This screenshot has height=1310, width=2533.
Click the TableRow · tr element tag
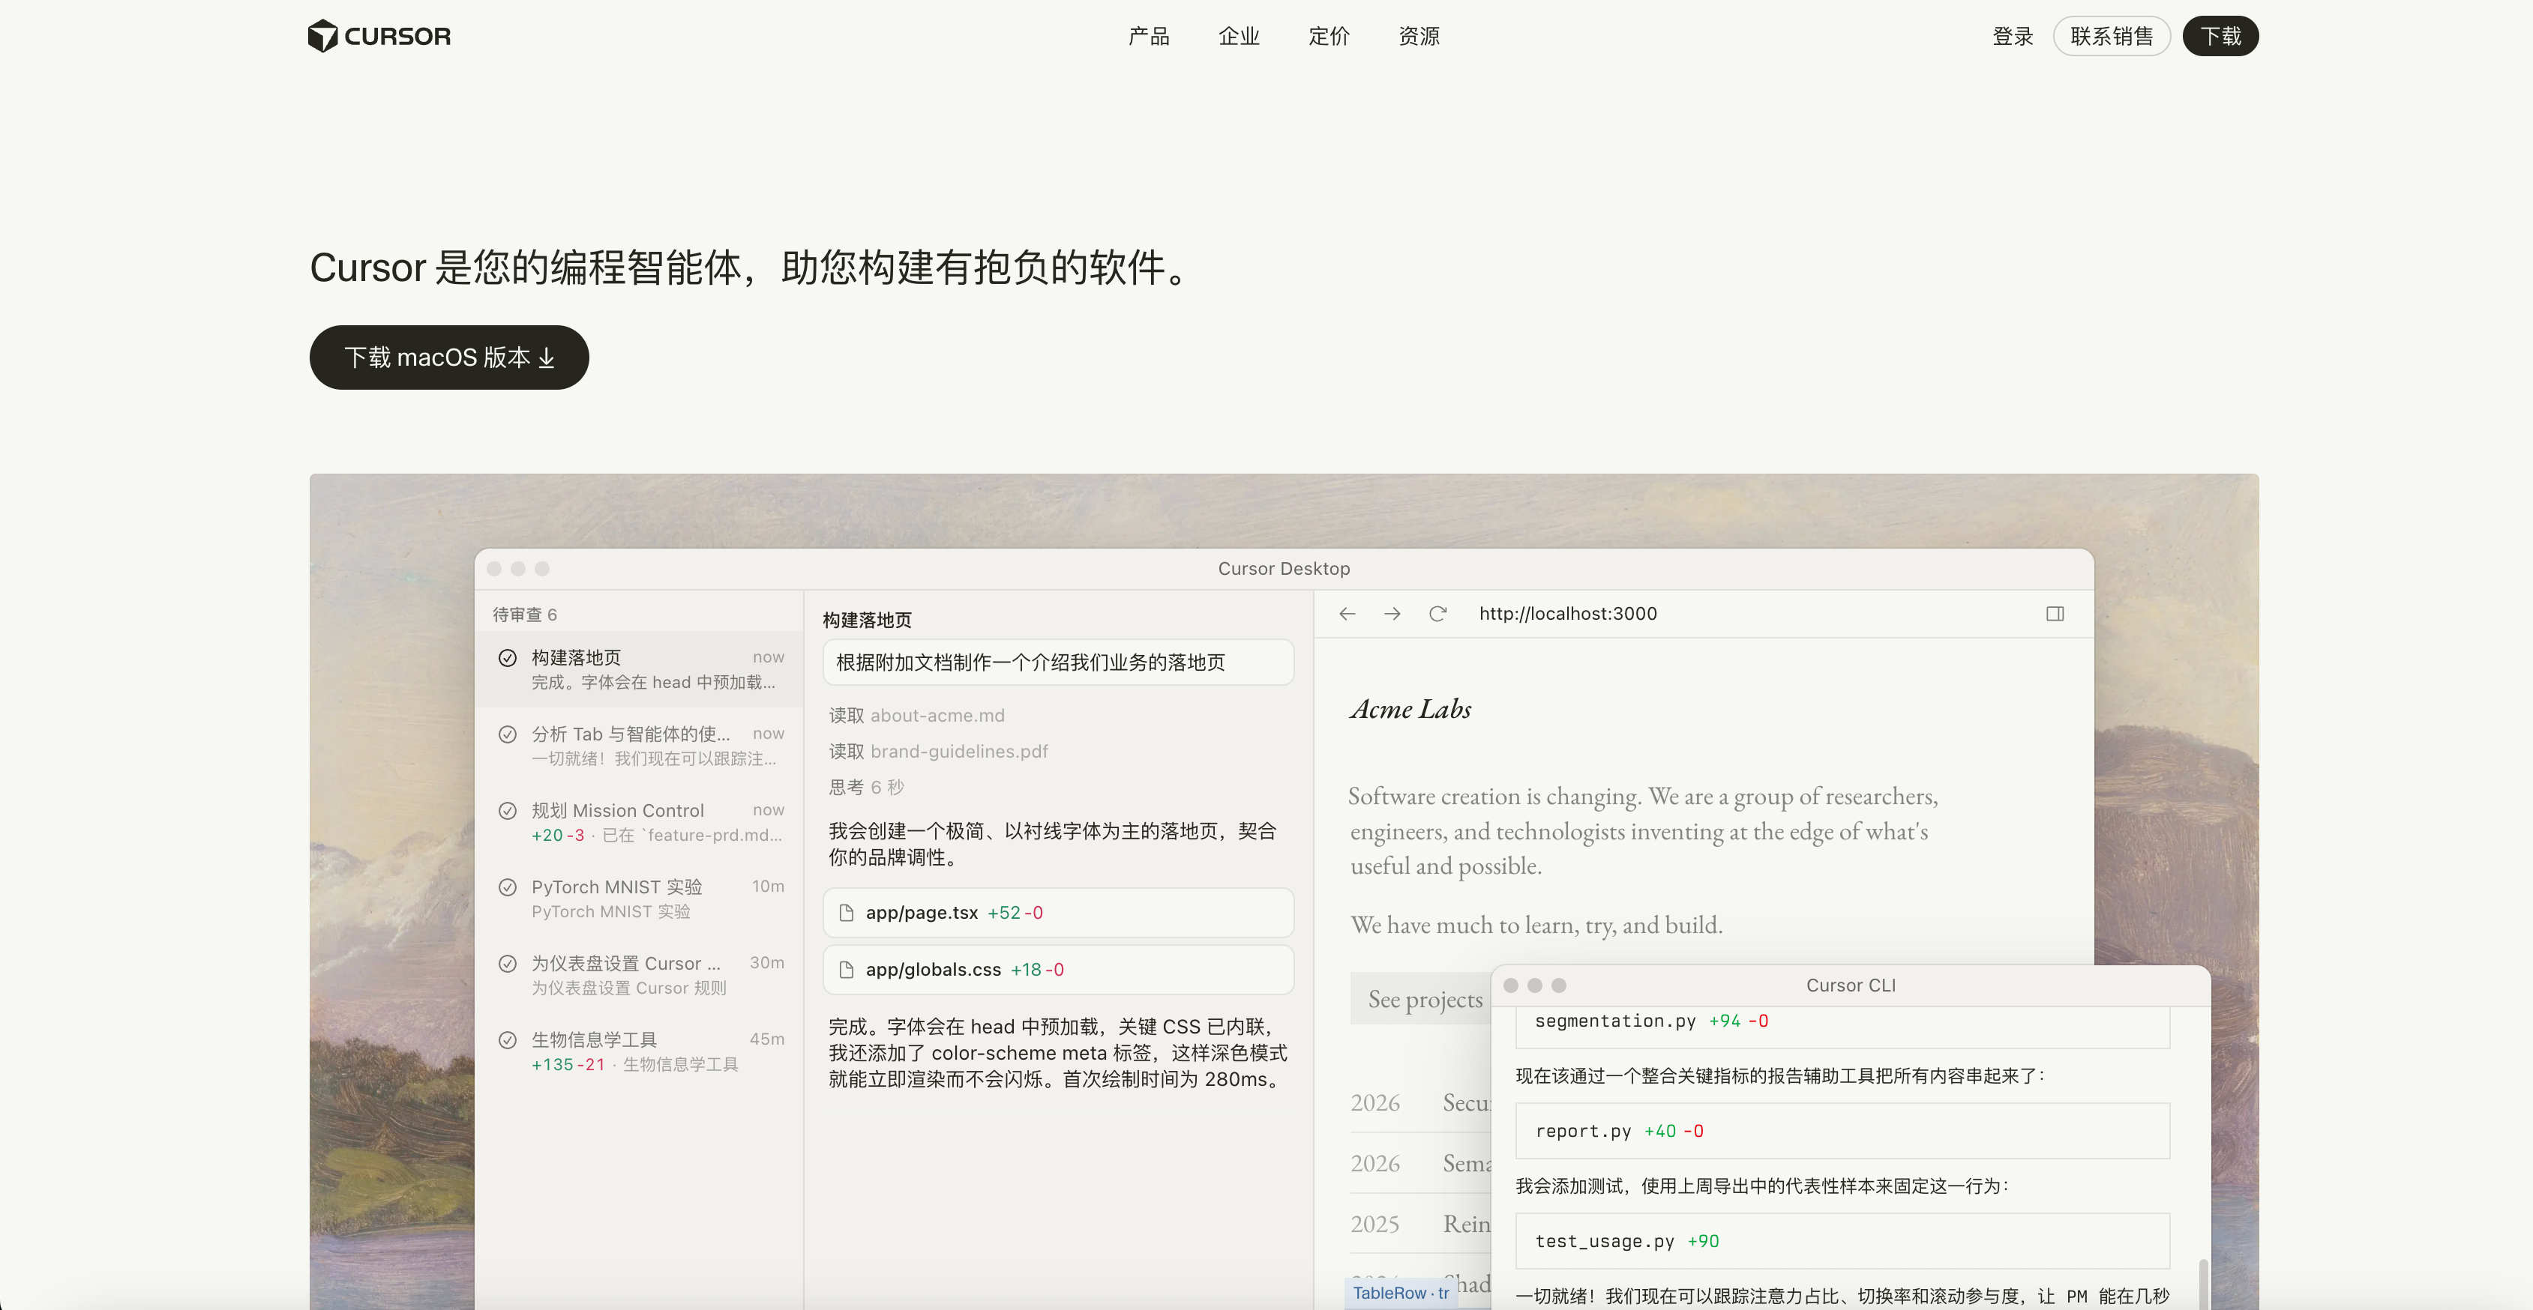click(x=1400, y=1294)
